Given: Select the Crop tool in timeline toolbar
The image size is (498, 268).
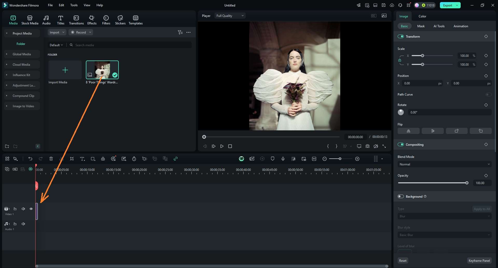Looking at the screenshot, I should tap(72, 159).
